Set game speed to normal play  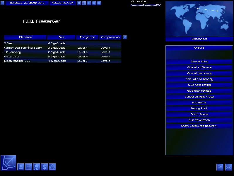(84, 3)
